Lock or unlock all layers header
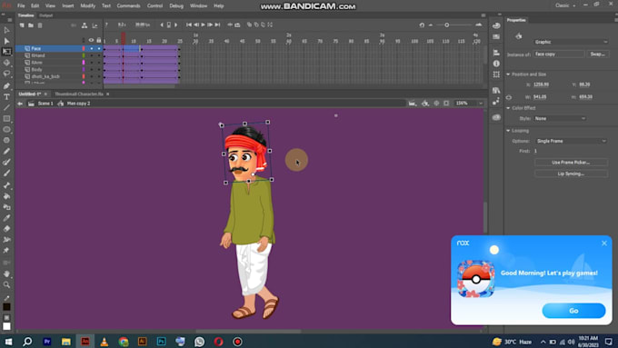The width and height of the screenshot is (618, 348). [x=99, y=40]
